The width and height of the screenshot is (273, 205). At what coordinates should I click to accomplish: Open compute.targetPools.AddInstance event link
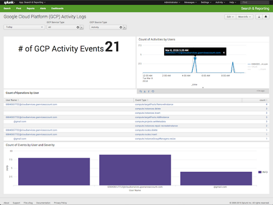(152, 117)
